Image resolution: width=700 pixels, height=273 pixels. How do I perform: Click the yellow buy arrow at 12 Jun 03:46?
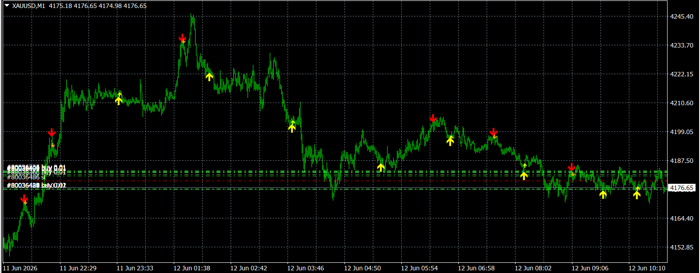pyautogui.click(x=292, y=128)
